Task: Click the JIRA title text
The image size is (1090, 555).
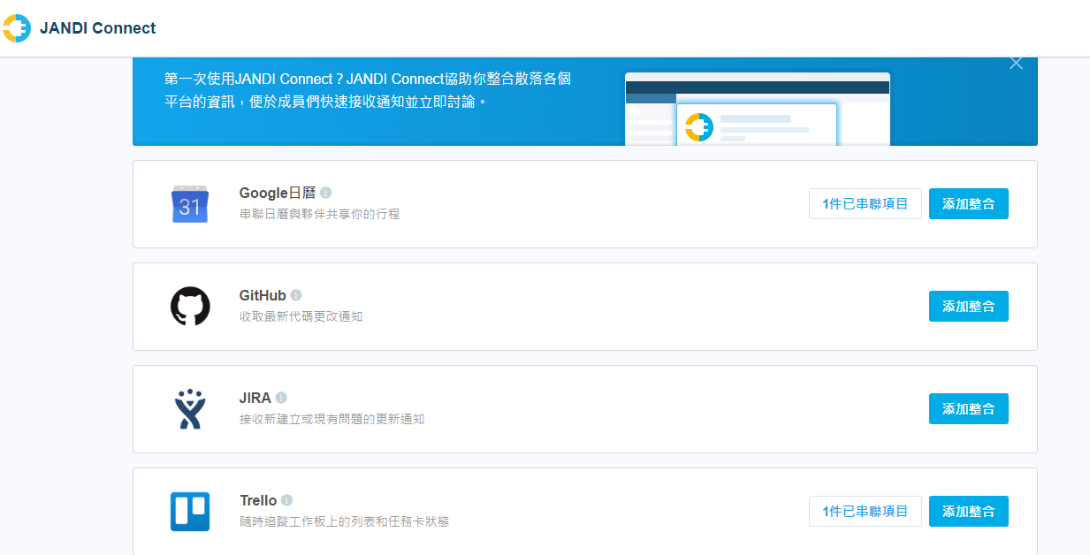Action: tap(255, 398)
